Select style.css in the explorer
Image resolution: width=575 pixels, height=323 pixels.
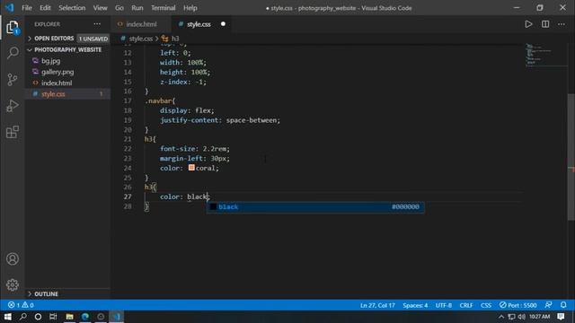point(67,94)
